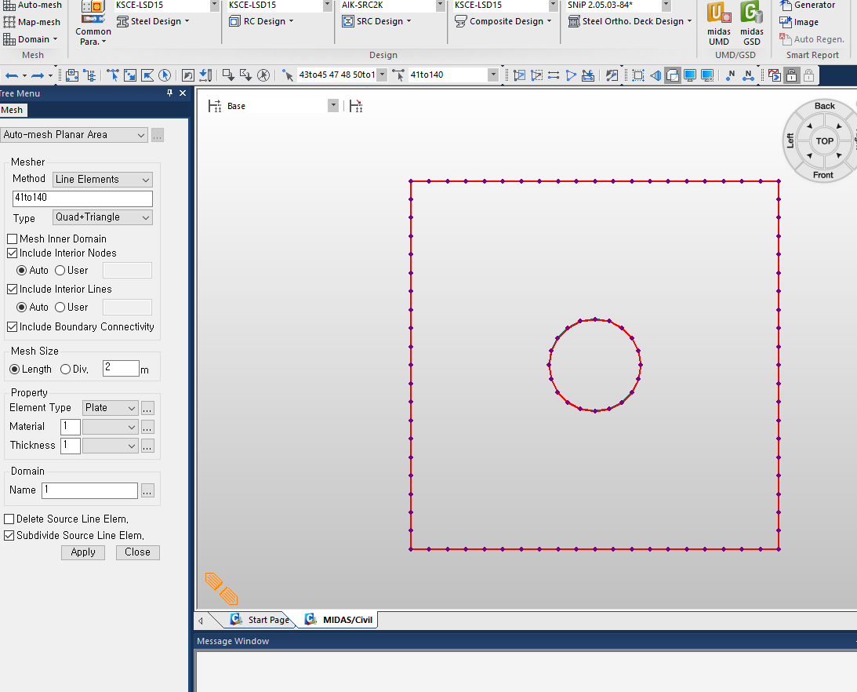
Task: Uncheck Include Boundary Connectivity
Action: tap(12, 326)
